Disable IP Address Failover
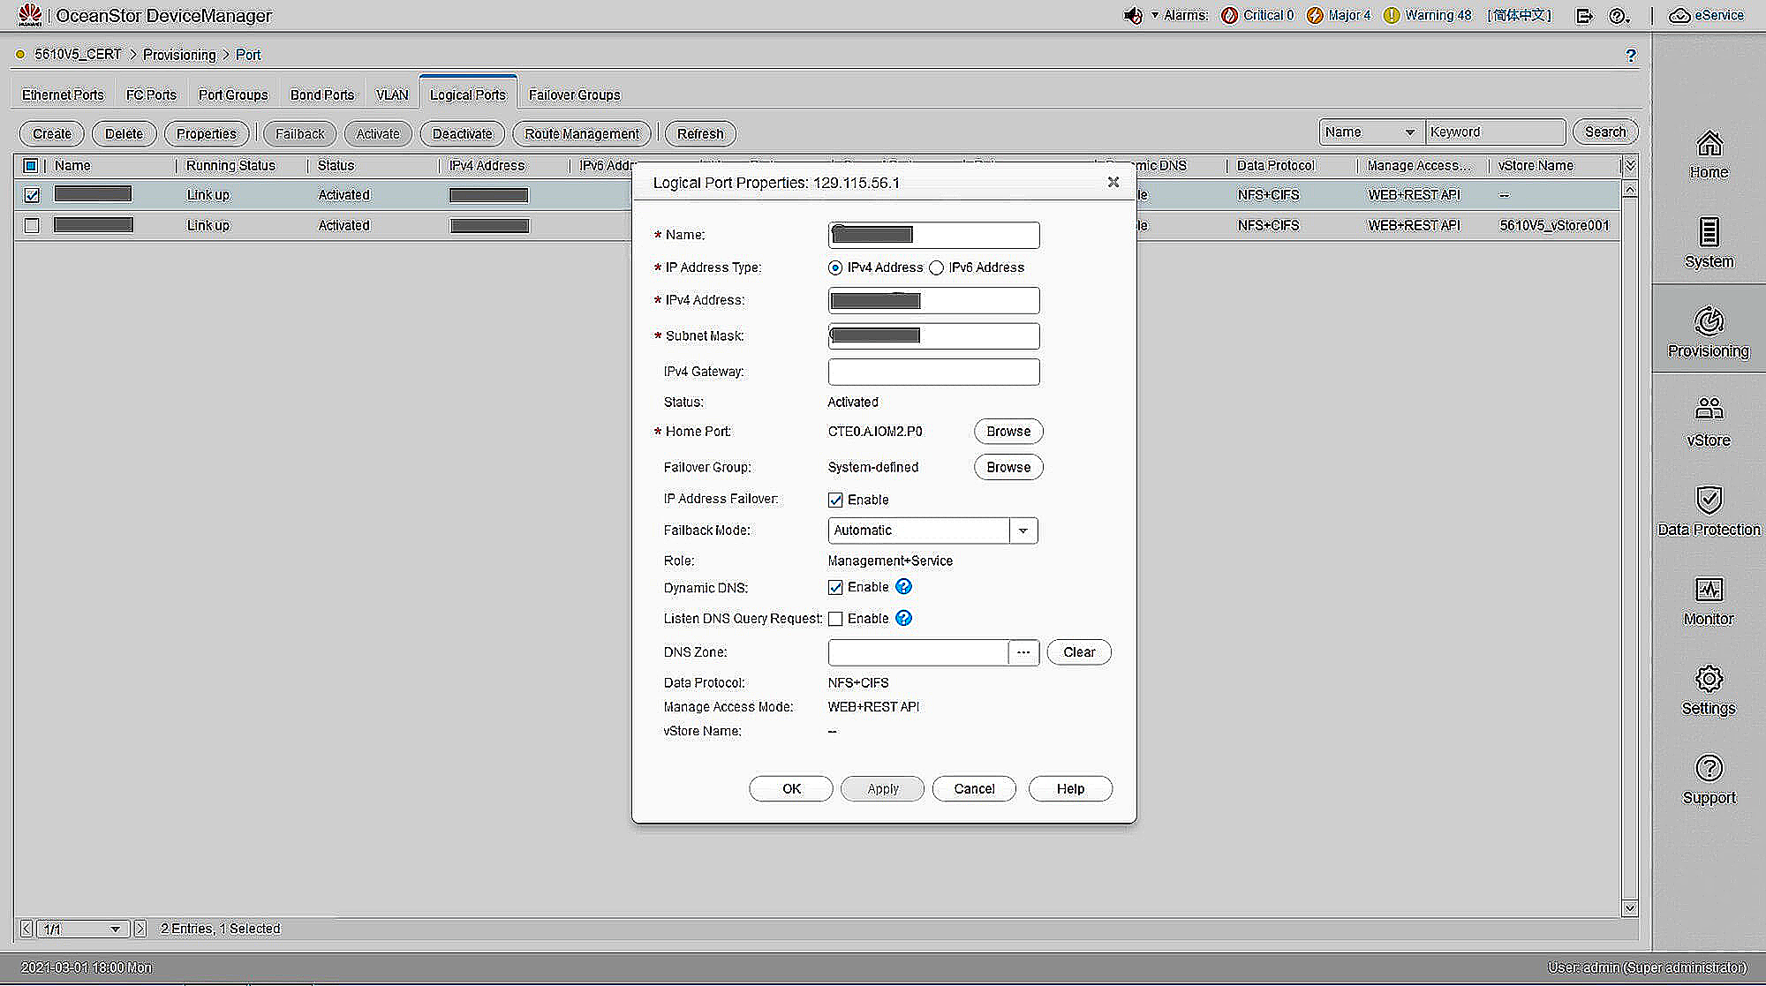 [x=835, y=499]
